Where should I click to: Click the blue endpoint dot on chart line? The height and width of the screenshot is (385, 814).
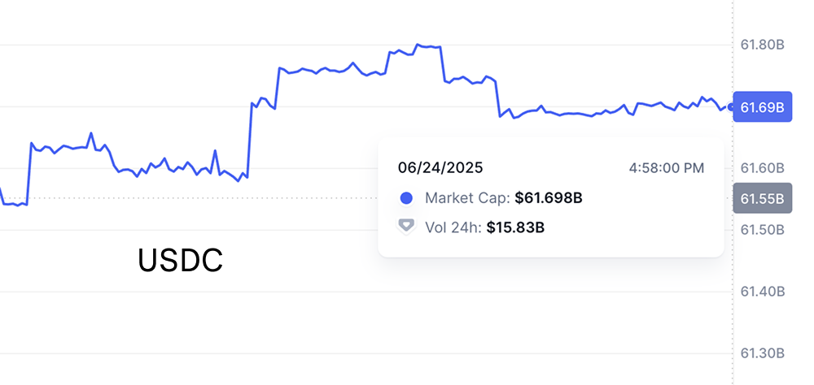point(732,106)
